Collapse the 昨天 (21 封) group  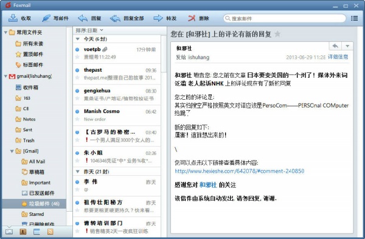pyautogui.click(x=78, y=171)
